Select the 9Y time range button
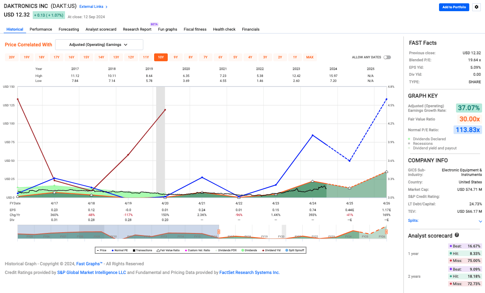Image resolution: width=485 pixels, height=293 pixels. point(176,57)
